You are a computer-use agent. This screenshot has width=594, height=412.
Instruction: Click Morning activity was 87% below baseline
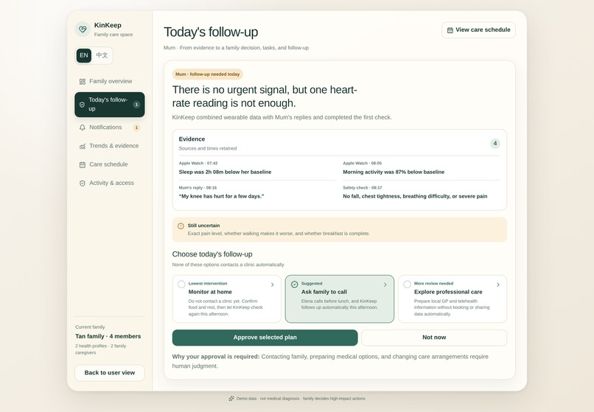click(394, 172)
